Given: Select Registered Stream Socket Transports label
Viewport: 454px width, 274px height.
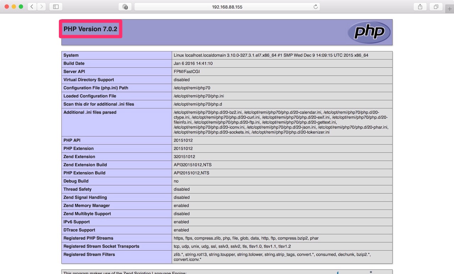Looking at the screenshot, I should 101,246.
